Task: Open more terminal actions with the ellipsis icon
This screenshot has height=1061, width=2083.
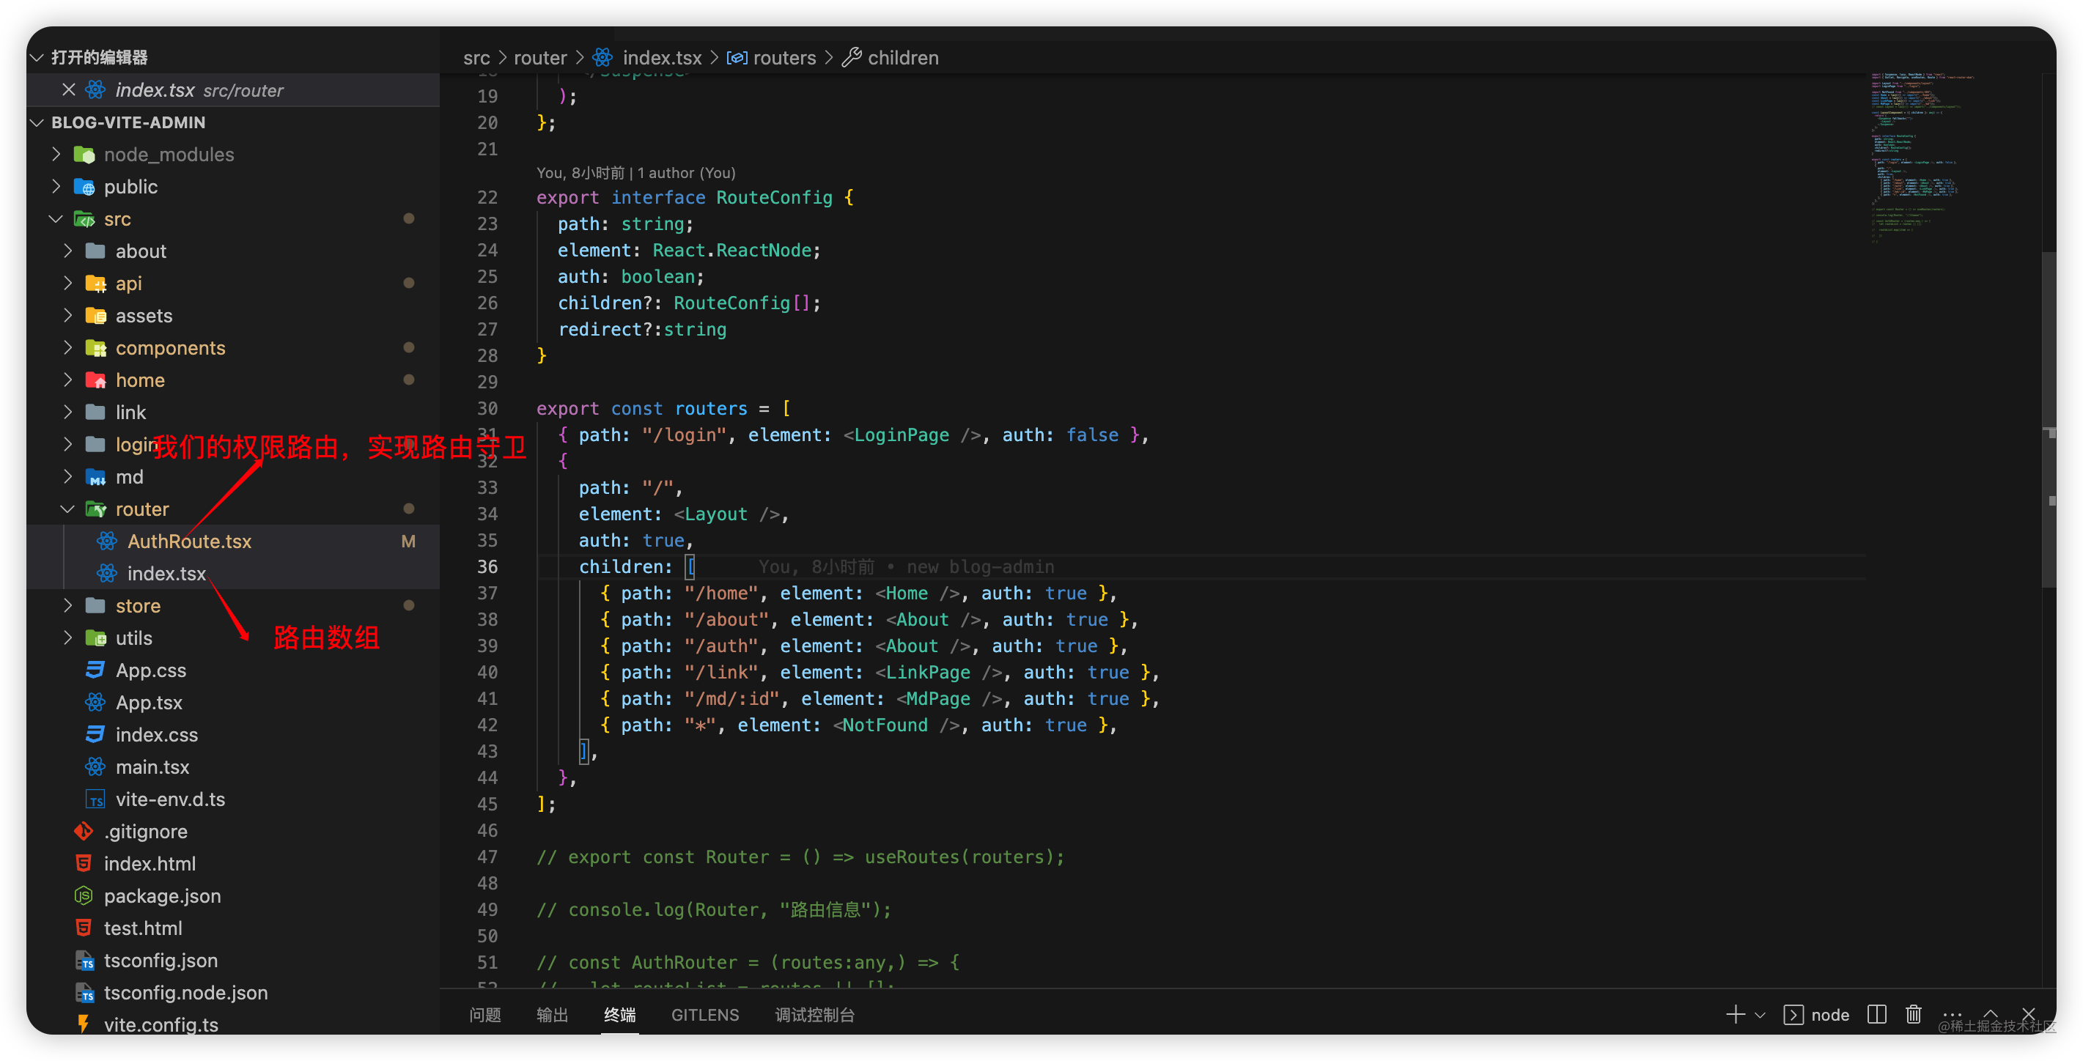Action: pos(1953,1015)
